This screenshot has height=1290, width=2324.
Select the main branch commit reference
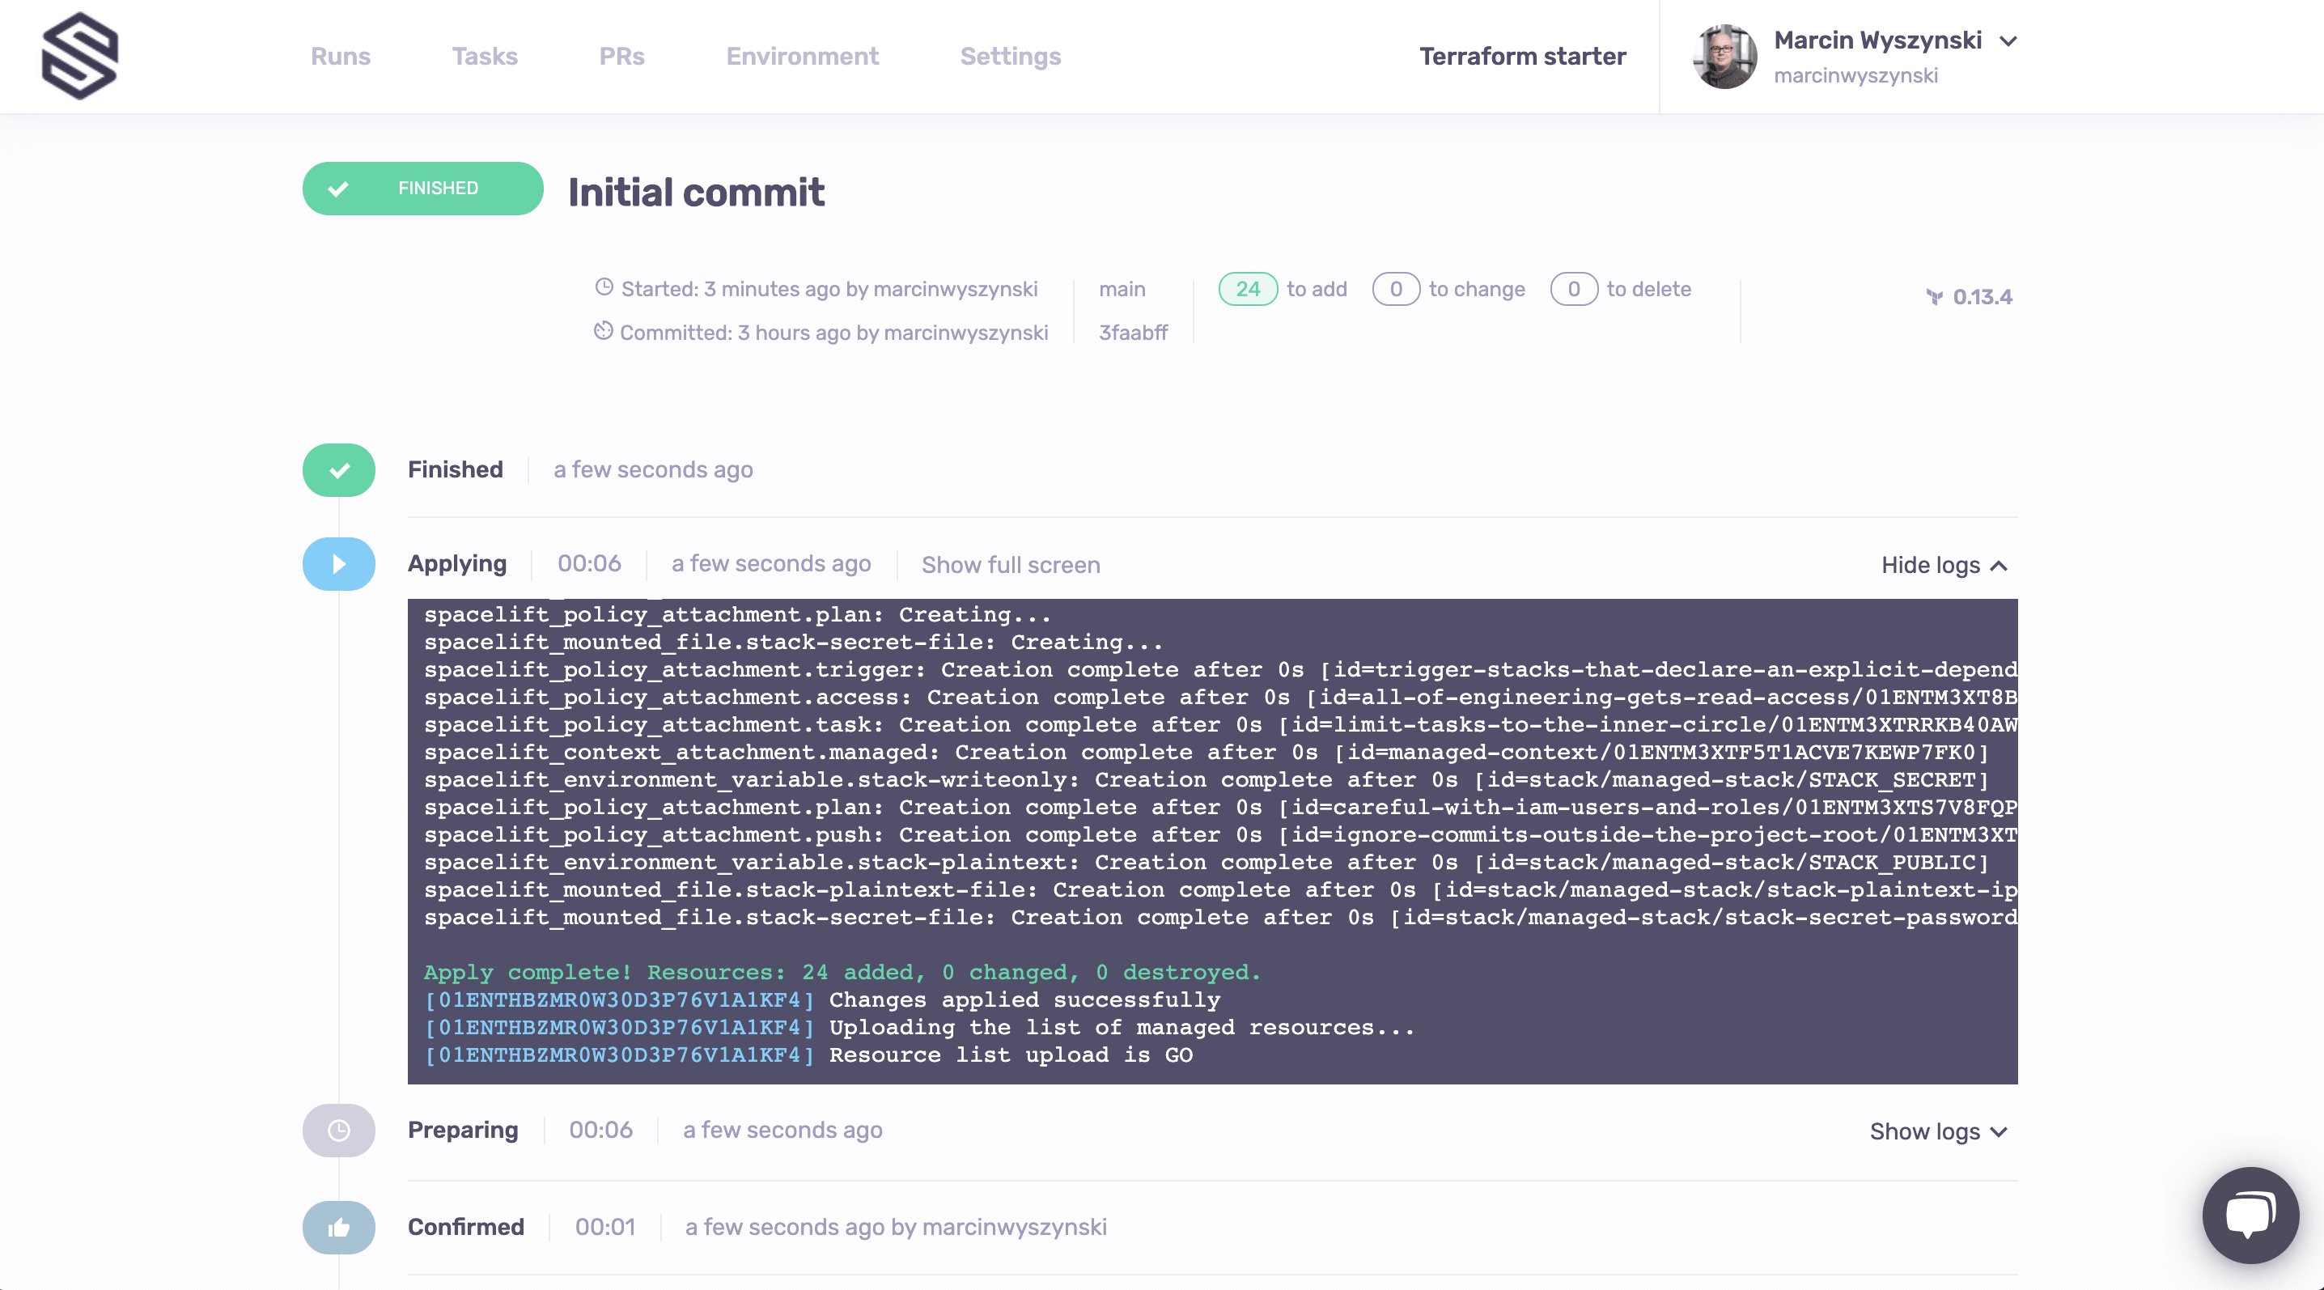pos(1133,330)
